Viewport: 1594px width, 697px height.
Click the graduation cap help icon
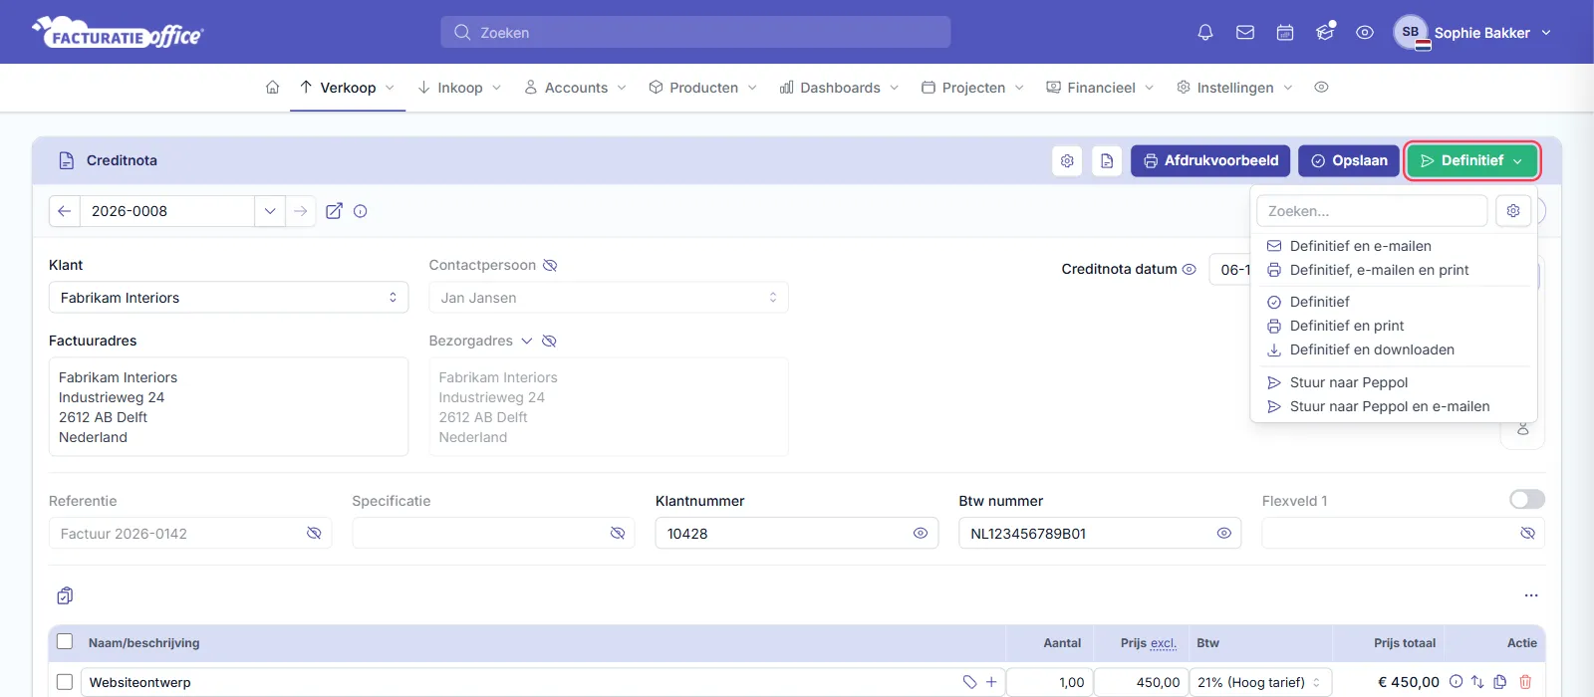click(1325, 32)
